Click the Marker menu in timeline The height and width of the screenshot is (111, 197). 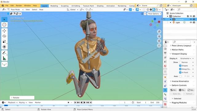(38, 103)
